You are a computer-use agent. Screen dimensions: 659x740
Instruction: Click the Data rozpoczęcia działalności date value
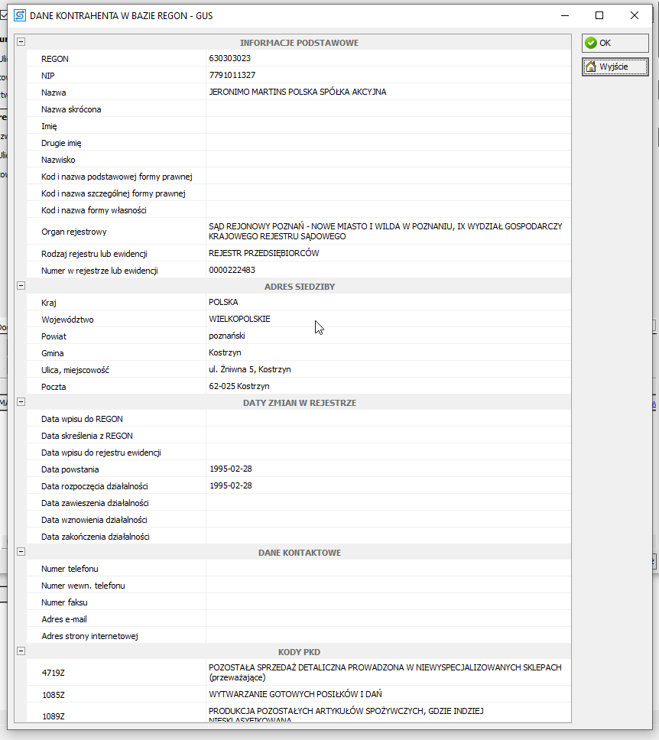[231, 485]
